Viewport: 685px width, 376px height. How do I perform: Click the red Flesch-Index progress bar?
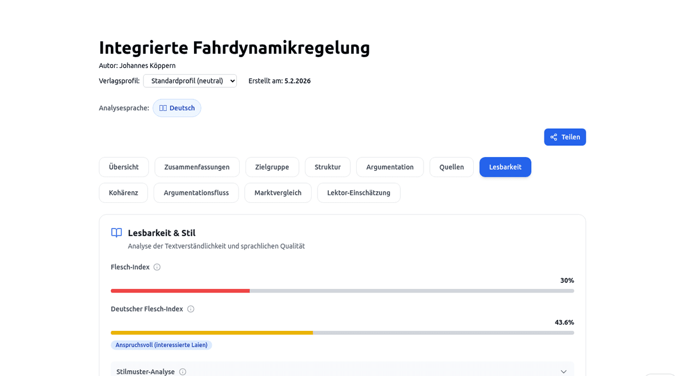tap(180, 291)
